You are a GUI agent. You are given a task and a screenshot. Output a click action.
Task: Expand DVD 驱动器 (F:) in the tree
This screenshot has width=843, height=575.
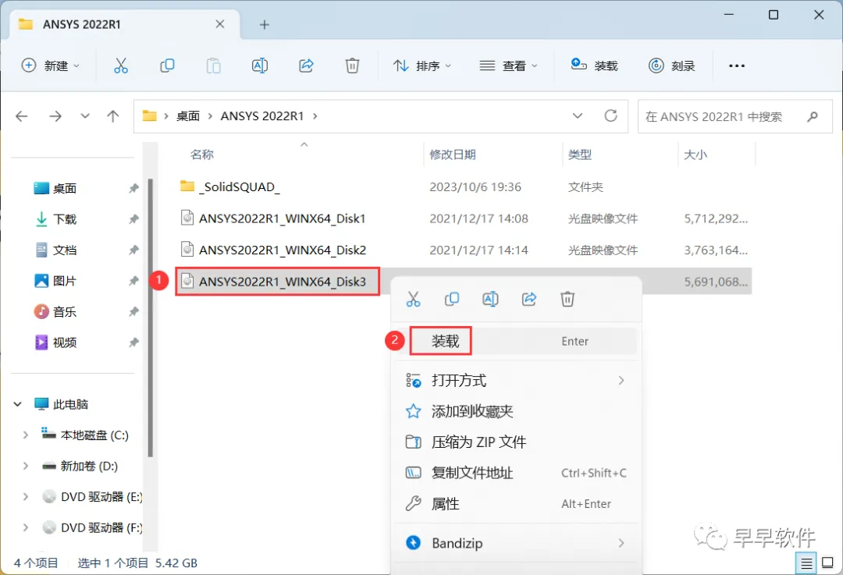coord(25,527)
